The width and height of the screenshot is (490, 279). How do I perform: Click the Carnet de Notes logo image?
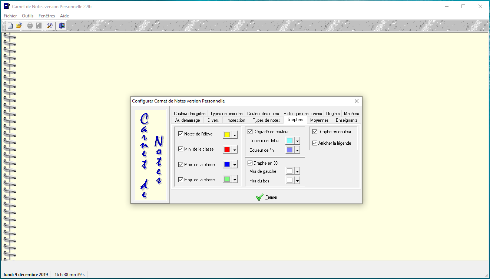tap(150, 155)
